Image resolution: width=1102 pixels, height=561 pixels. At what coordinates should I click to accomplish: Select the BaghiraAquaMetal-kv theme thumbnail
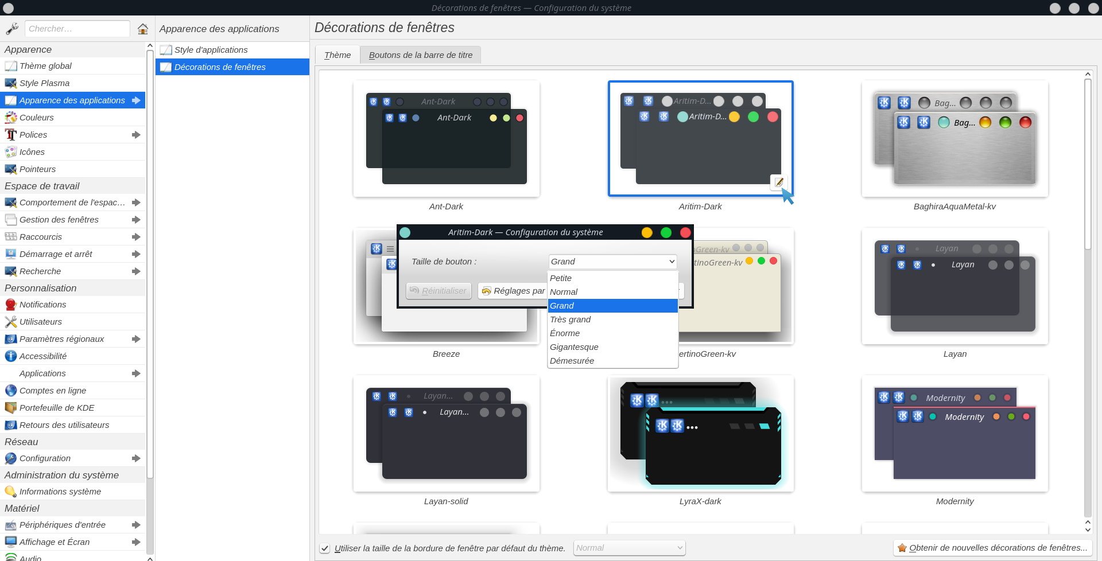[955, 139]
